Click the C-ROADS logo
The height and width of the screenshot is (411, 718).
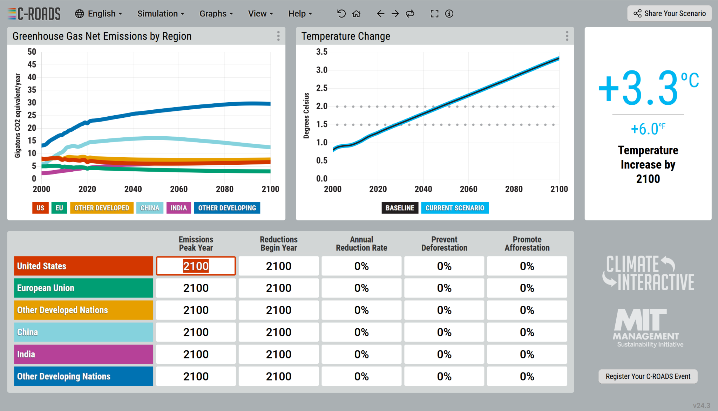point(34,14)
